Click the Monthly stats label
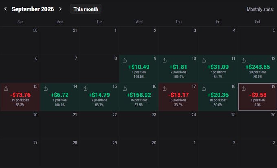 coord(260,9)
